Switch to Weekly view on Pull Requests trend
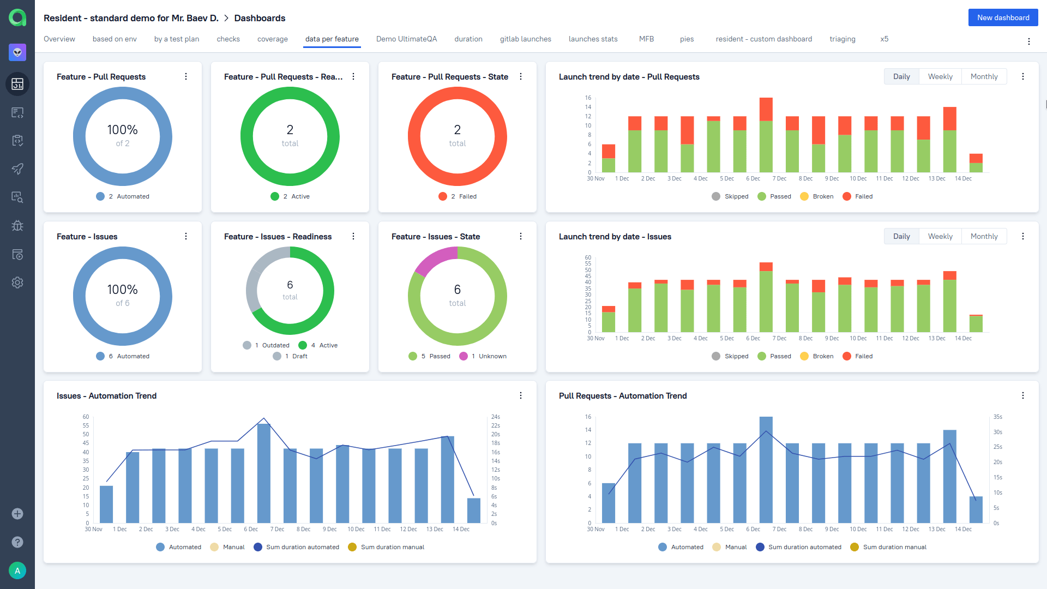This screenshot has height=589, width=1047. point(940,76)
